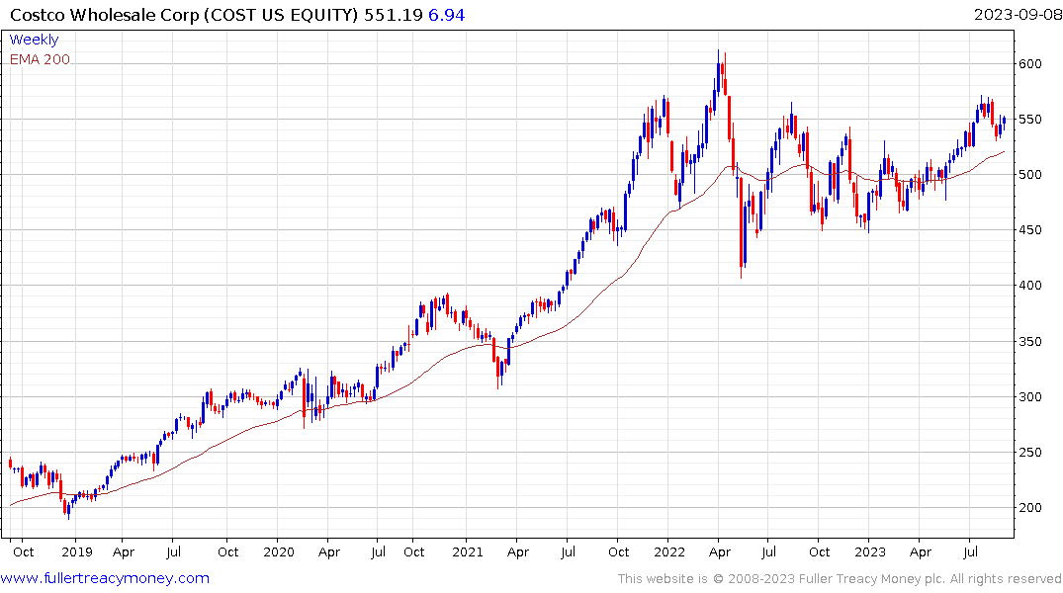This screenshot has width=1063, height=593.
Task: Click the 'Oct' label just before 2022
Action: point(618,552)
